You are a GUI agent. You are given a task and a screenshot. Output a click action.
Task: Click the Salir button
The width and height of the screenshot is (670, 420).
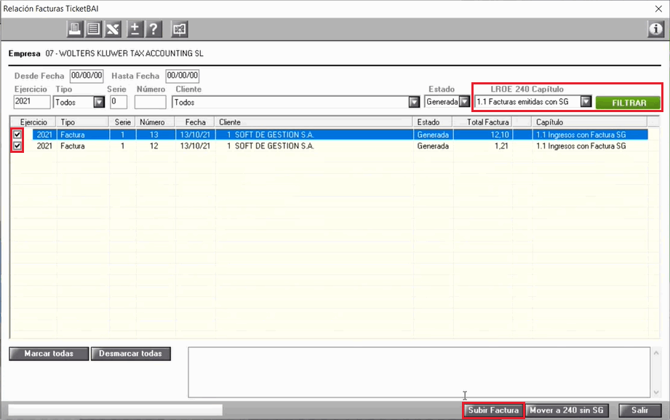[x=640, y=410]
